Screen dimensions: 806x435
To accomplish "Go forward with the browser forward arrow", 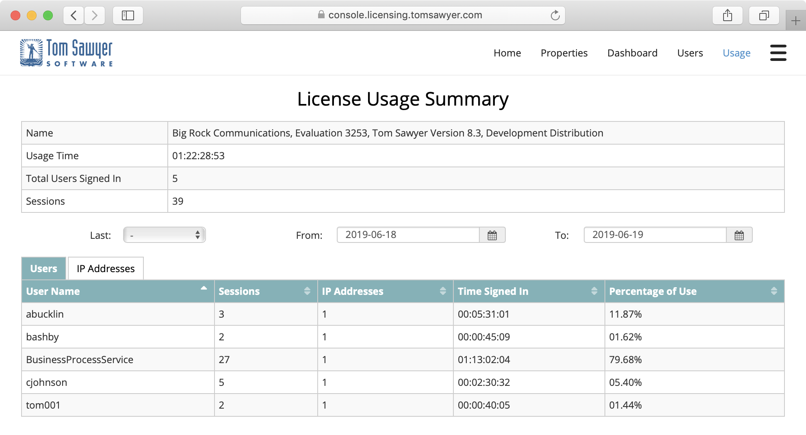I will [95, 15].
